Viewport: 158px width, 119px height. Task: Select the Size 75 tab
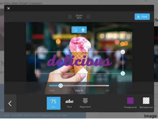click(54, 103)
